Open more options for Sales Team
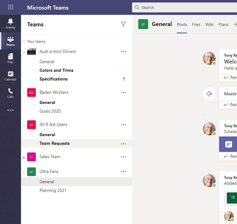The width and height of the screenshot is (237, 224). coord(123,157)
